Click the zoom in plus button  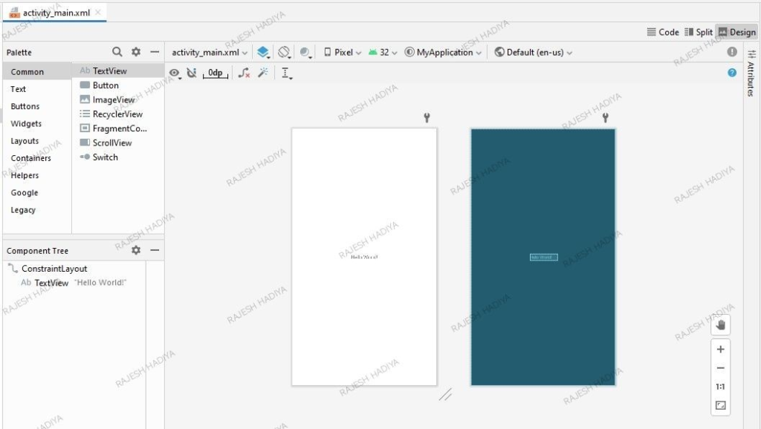pos(719,349)
